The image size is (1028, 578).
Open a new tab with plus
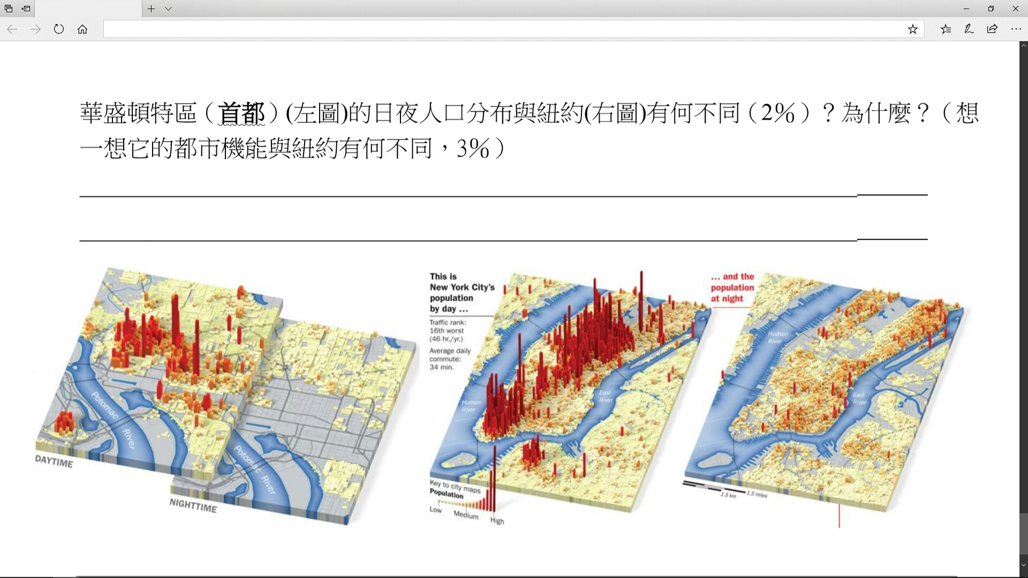152,9
